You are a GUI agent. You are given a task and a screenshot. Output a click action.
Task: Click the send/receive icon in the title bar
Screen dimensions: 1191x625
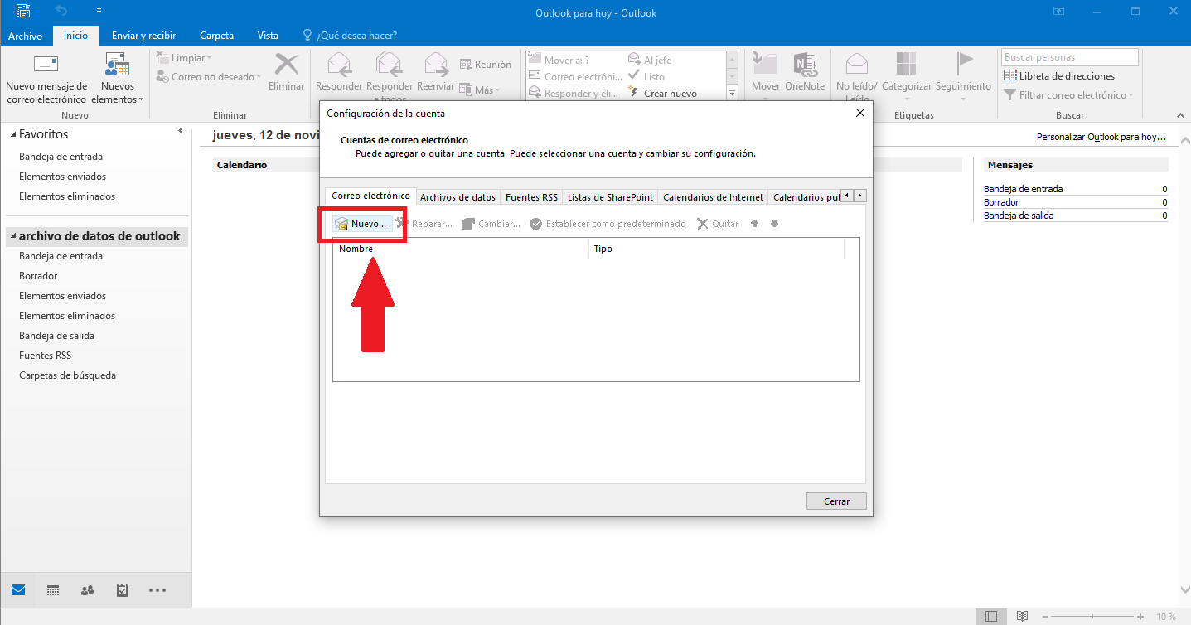23,11
